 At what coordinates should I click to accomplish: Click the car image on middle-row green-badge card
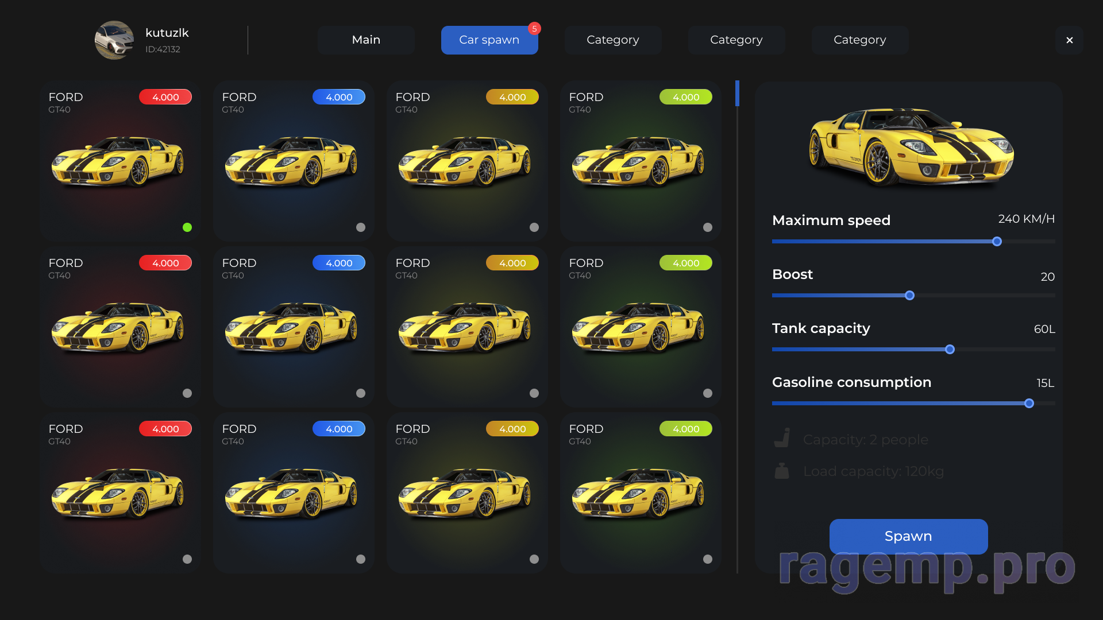[x=639, y=327]
